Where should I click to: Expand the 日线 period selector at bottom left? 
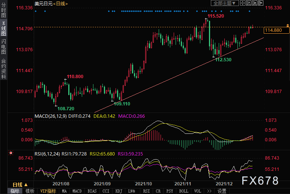20,185
